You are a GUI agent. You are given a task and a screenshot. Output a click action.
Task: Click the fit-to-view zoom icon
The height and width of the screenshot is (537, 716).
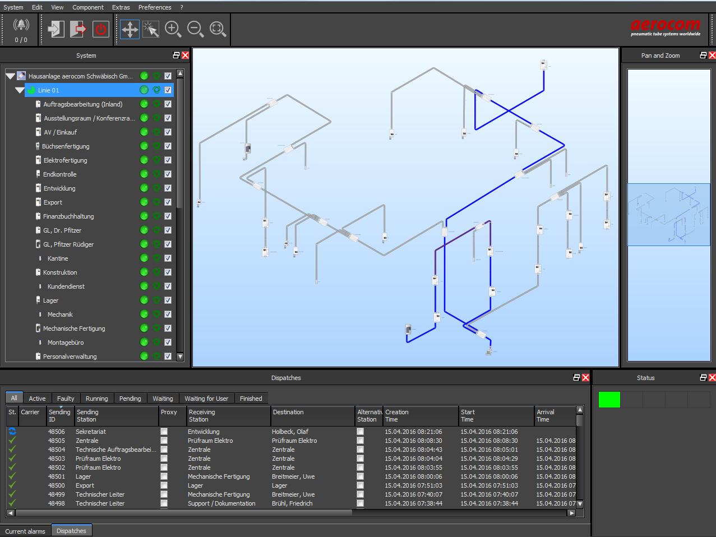click(218, 29)
